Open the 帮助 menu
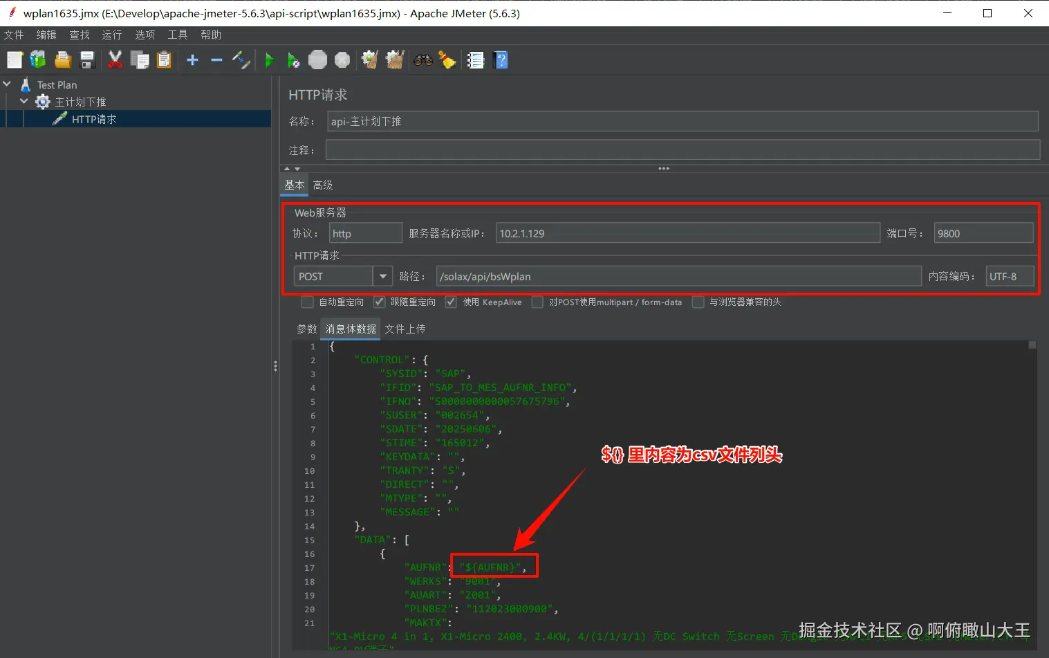The height and width of the screenshot is (658, 1049). (x=211, y=35)
